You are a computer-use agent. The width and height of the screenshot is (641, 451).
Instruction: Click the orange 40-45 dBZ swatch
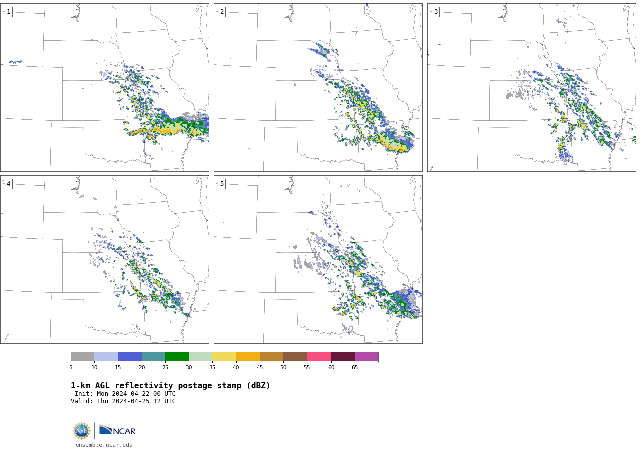[248, 357]
